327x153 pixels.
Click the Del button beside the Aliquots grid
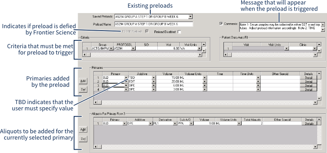(x=83, y=139)
